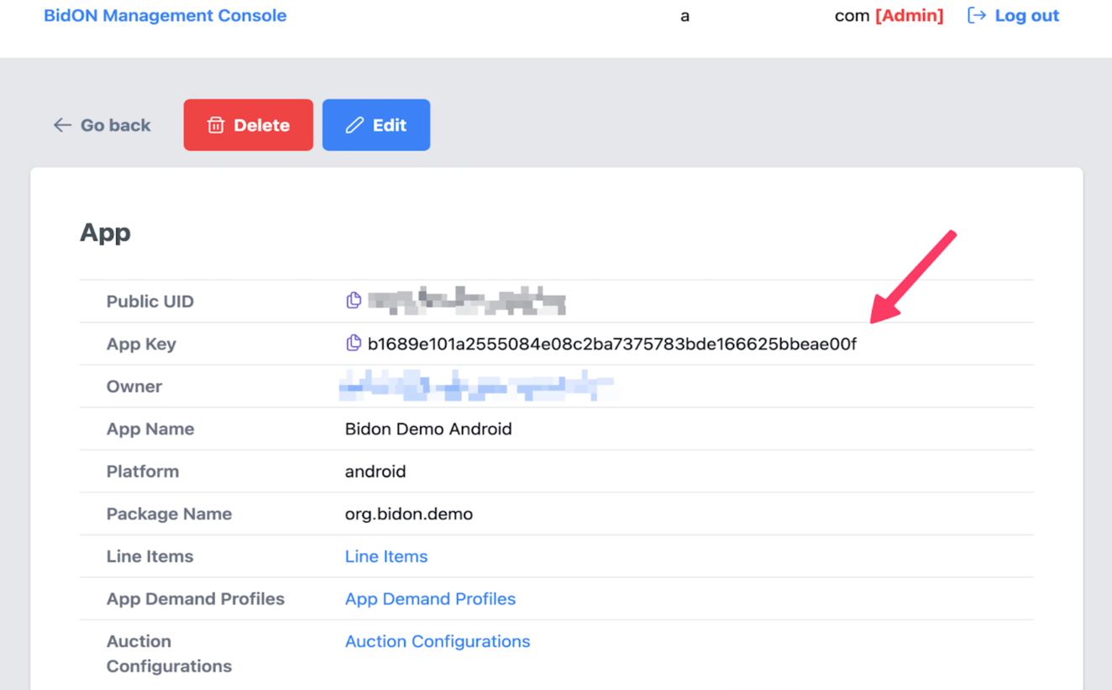Click the left arrow next to Go back
1112x690 pixels.
click(62, 124)
